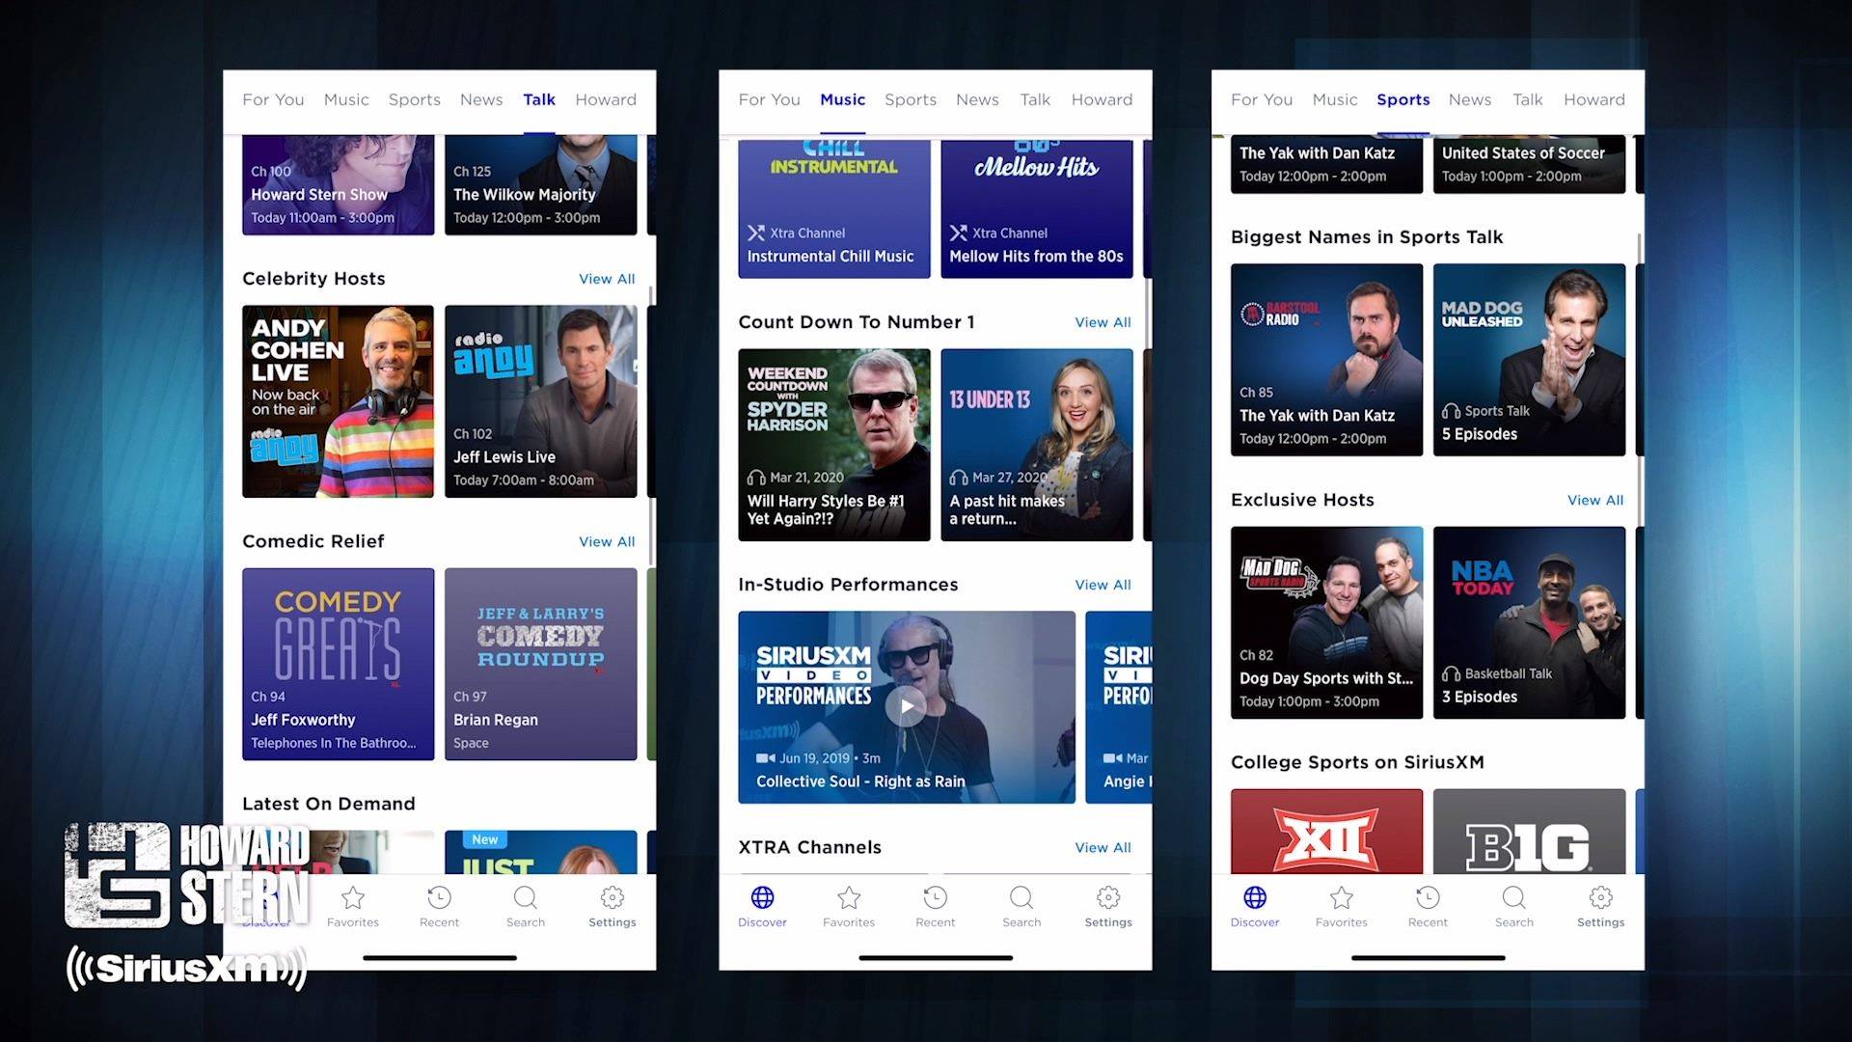Viewport: 1852px width, 1042px height.
Task: Open Dog Day Sports Ch 82 card
Action: pyautogui.click(x=1327, y=622)
